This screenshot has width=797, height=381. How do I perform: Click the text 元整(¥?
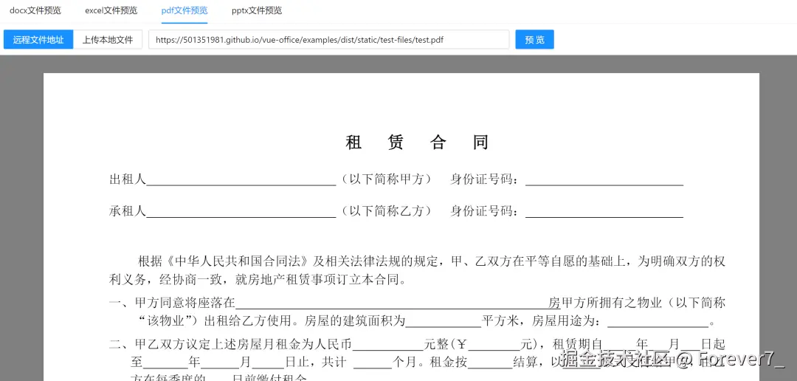click(x=445, y=345)
